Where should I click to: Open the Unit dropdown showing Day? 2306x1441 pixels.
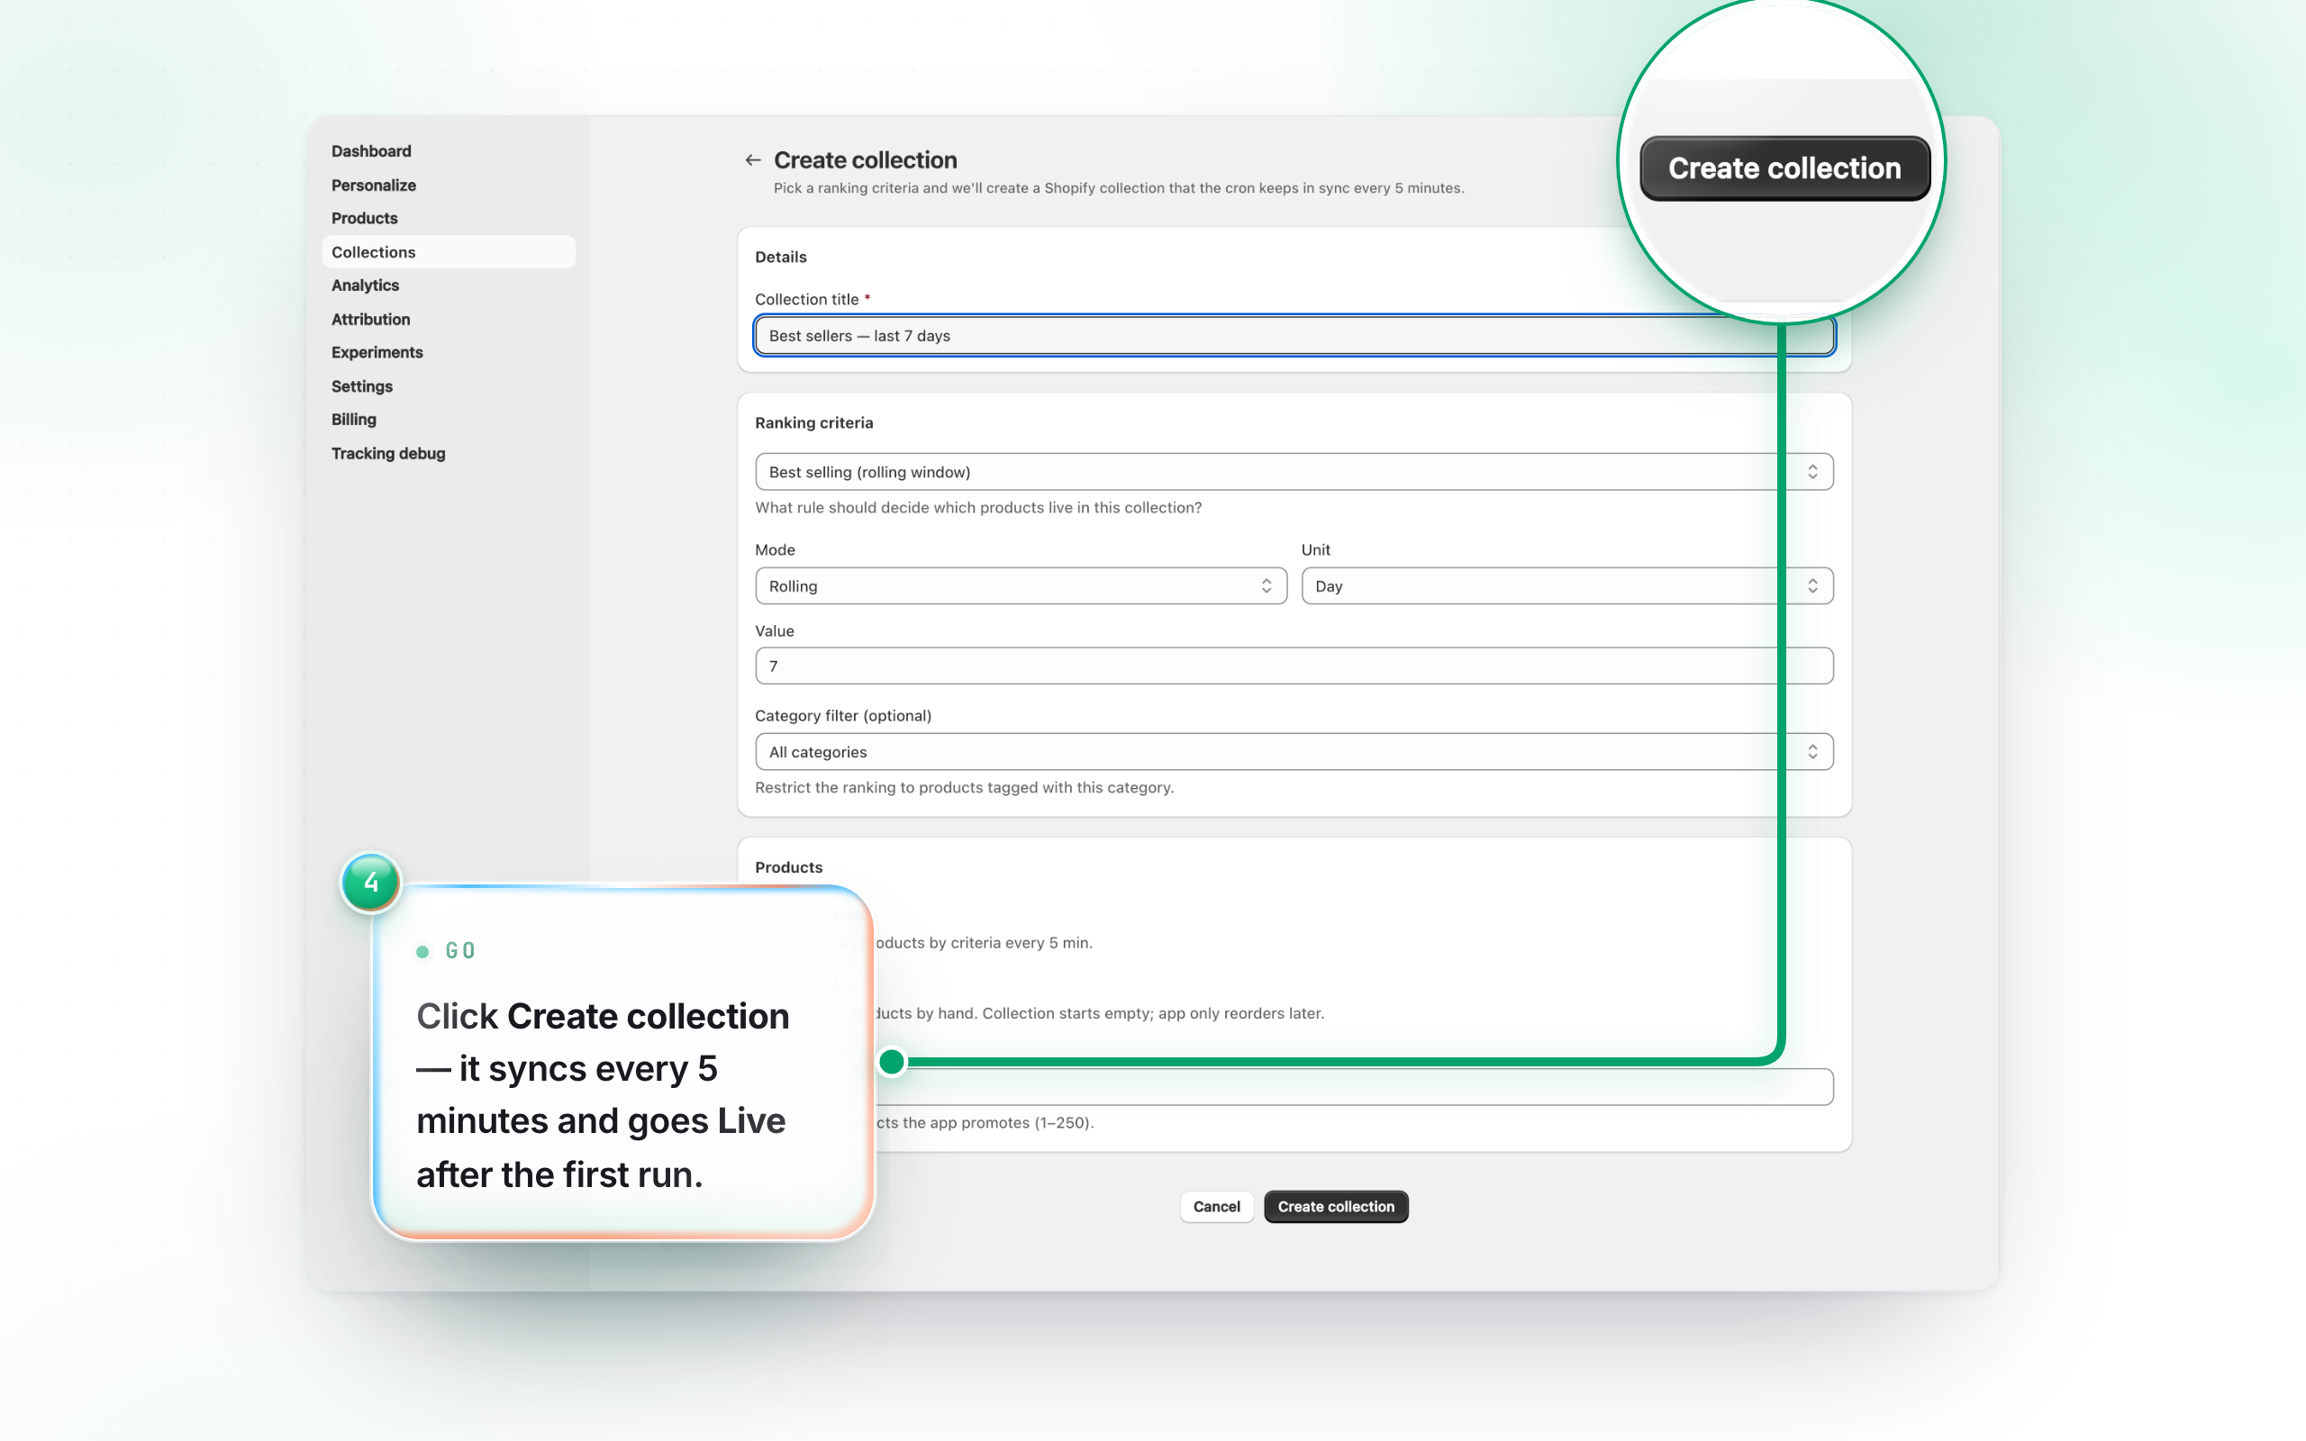pos(1567,586)
